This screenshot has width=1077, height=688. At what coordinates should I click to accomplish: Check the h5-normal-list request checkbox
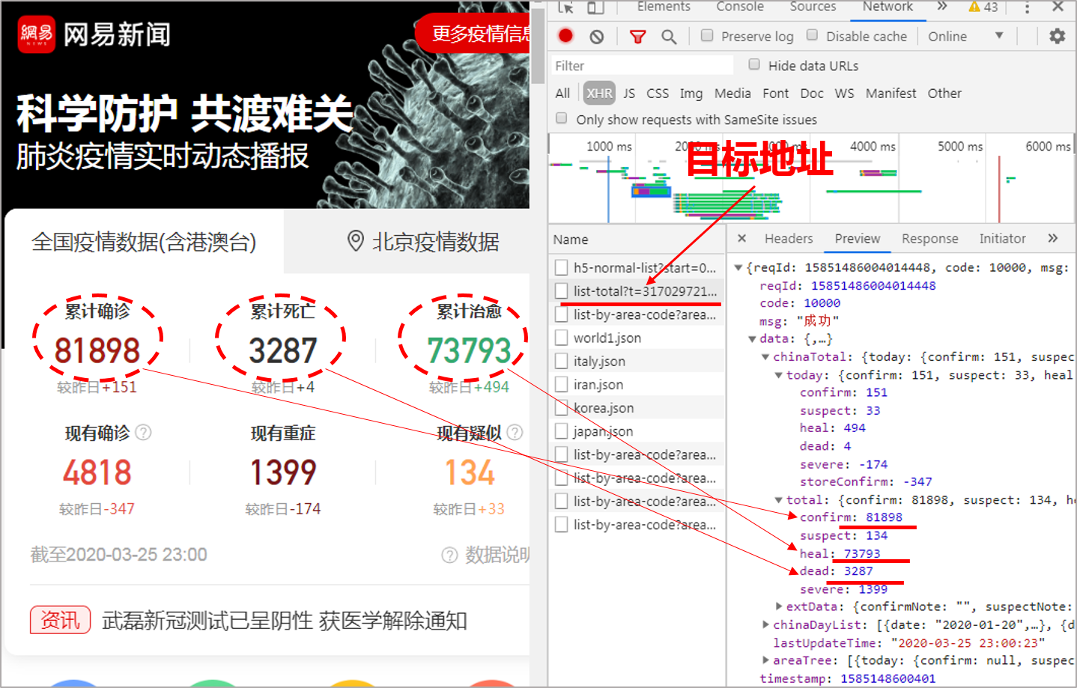point(561,267)
